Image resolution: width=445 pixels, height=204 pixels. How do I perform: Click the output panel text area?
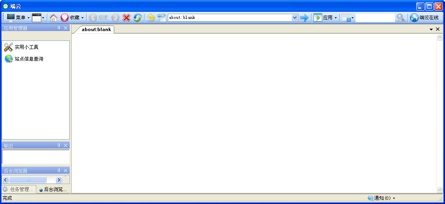(x=35, y=157)
